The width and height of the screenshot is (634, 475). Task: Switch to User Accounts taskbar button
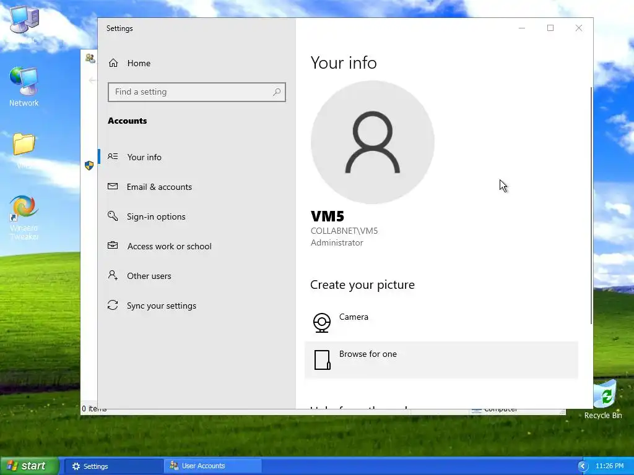click(213, 466)
